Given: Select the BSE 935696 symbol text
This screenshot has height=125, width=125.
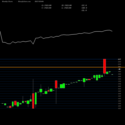Looking at the screenshot, I should click(x=39, y=1).
